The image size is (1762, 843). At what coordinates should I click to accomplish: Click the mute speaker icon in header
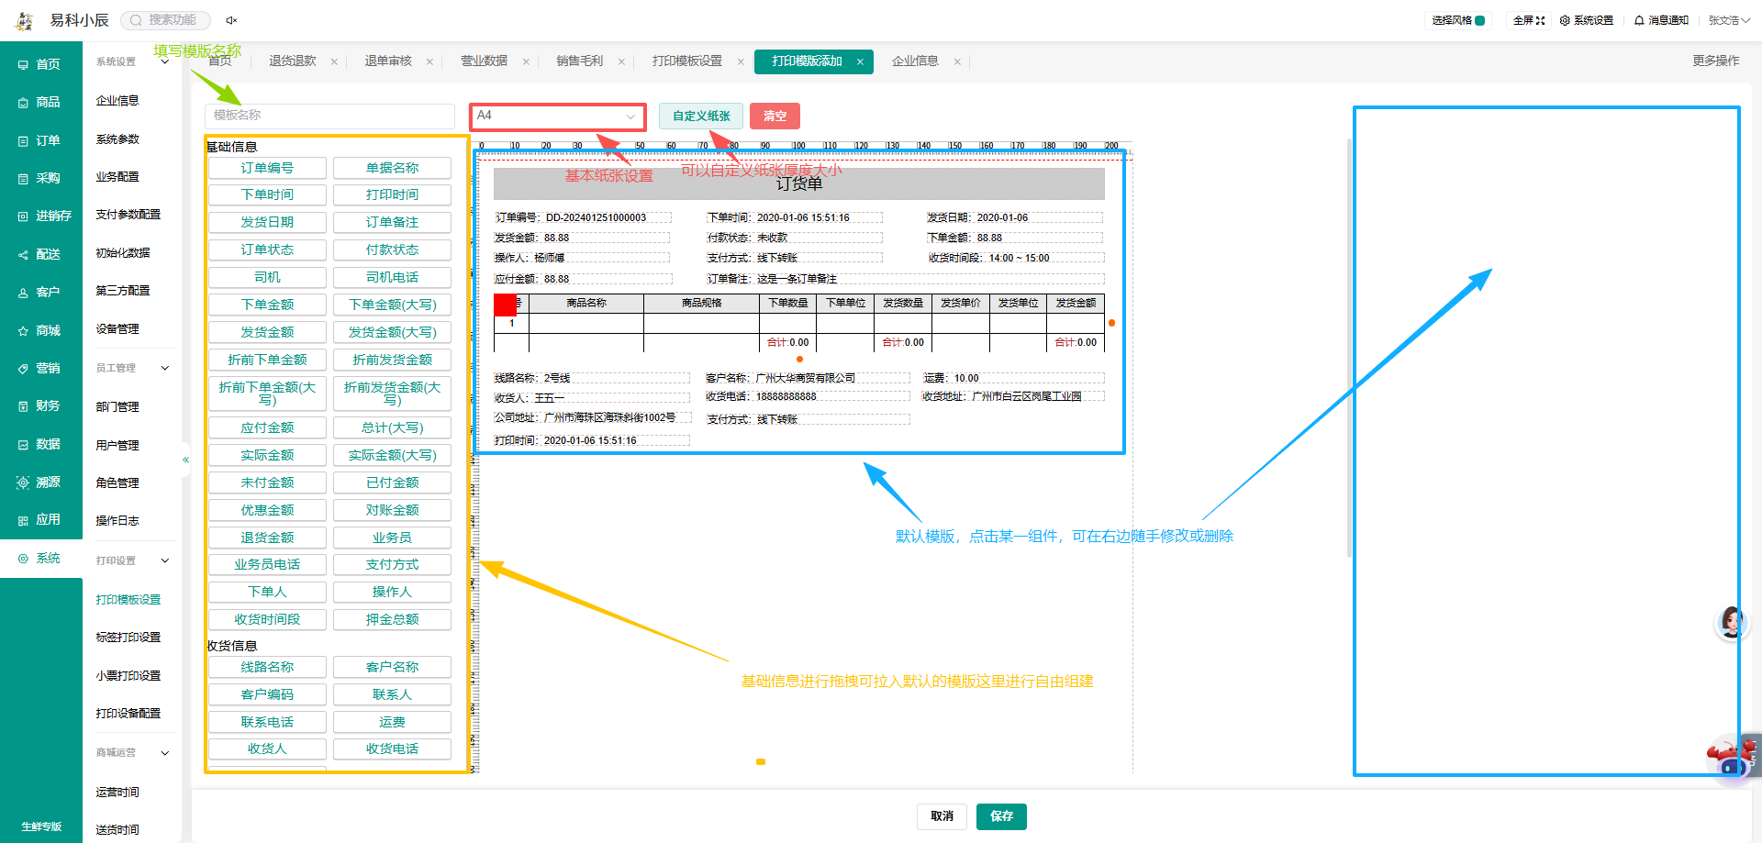click(231, 20)
